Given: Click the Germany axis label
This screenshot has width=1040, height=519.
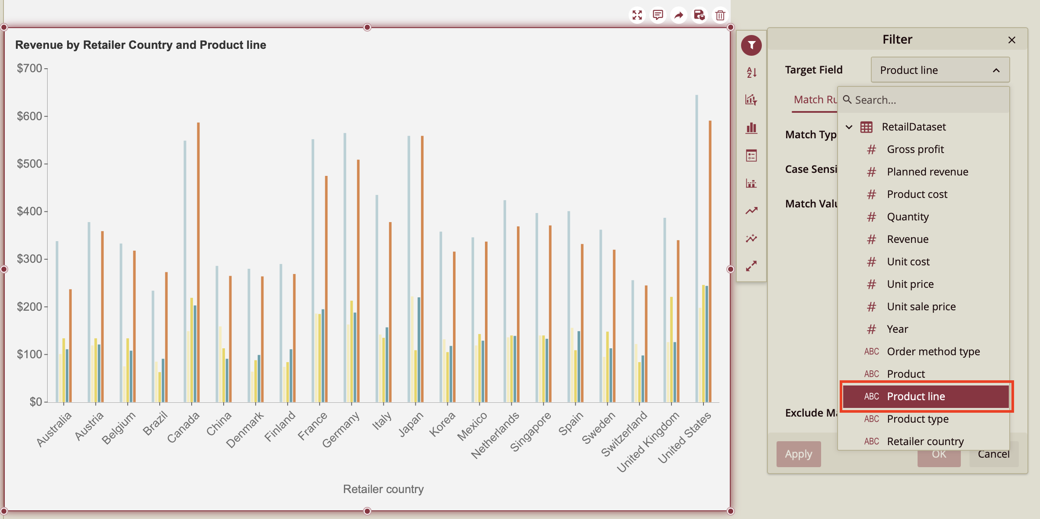Looking at the screenshot, I should click(x=341, y=429).
